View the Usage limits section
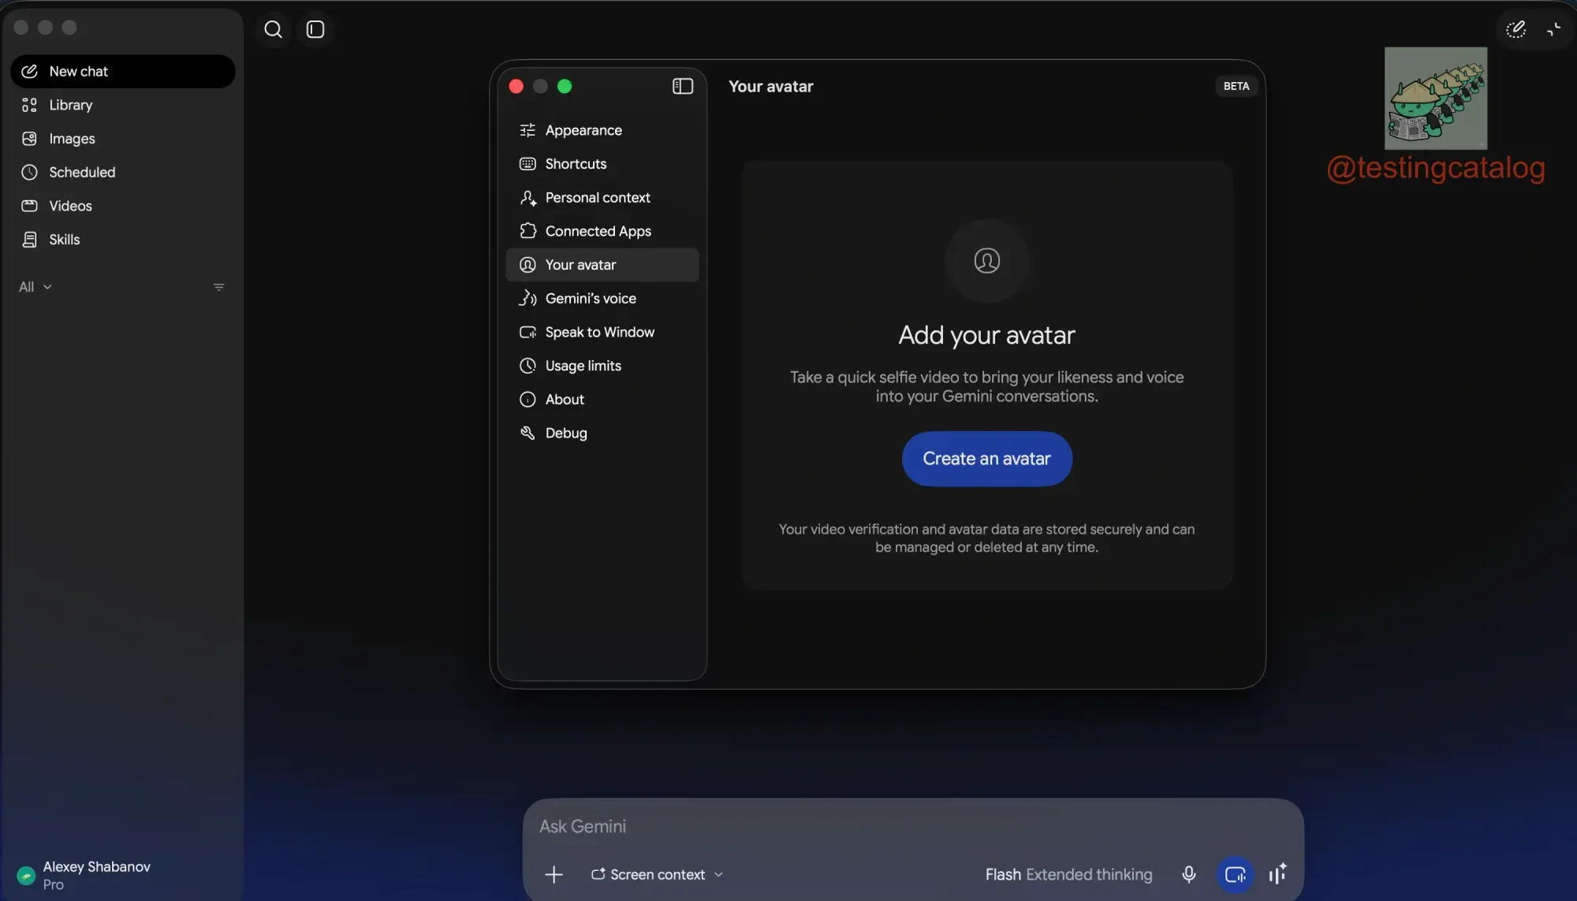This screenshot has width=1577, height=901. click(602, 366)
